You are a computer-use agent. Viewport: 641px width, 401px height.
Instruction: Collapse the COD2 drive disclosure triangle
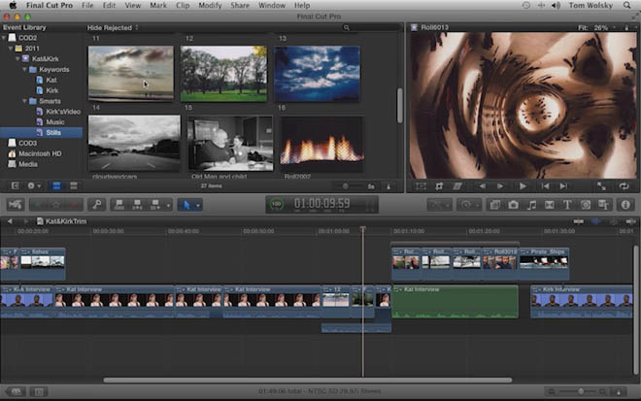coord(4,38)
